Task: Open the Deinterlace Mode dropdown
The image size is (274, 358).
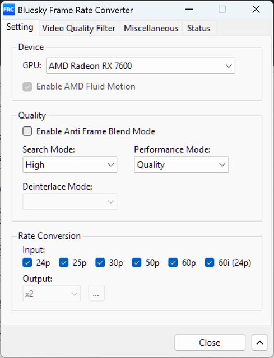Action: [x=69, y=201]
